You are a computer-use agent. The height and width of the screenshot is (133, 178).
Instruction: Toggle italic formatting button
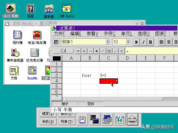point(143,42)
